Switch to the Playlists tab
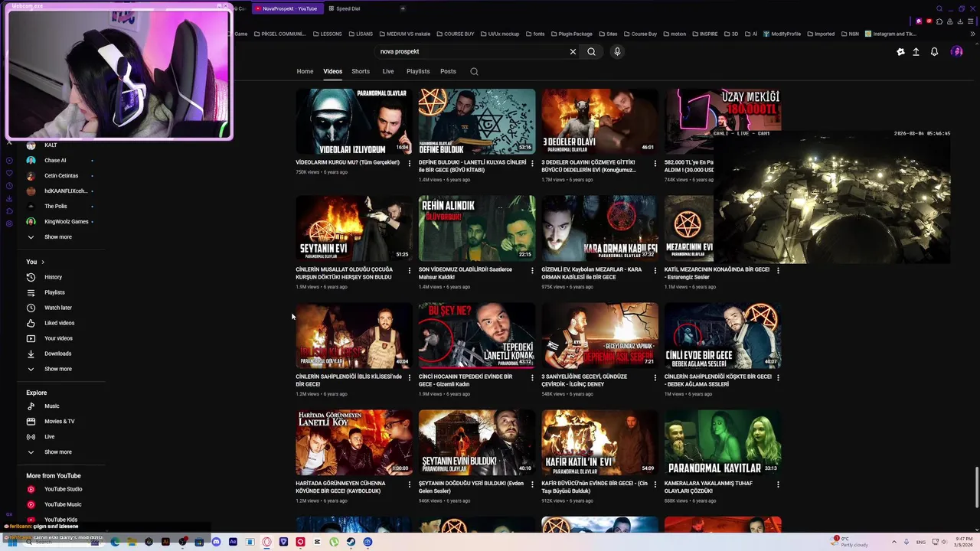Screen dimensions: 980x551 click(418, 71)
